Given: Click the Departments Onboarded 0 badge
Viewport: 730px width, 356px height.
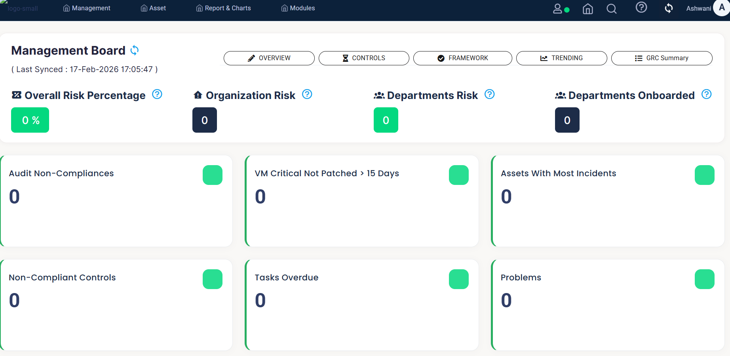Looking at the screenshot, I should 567,120.
